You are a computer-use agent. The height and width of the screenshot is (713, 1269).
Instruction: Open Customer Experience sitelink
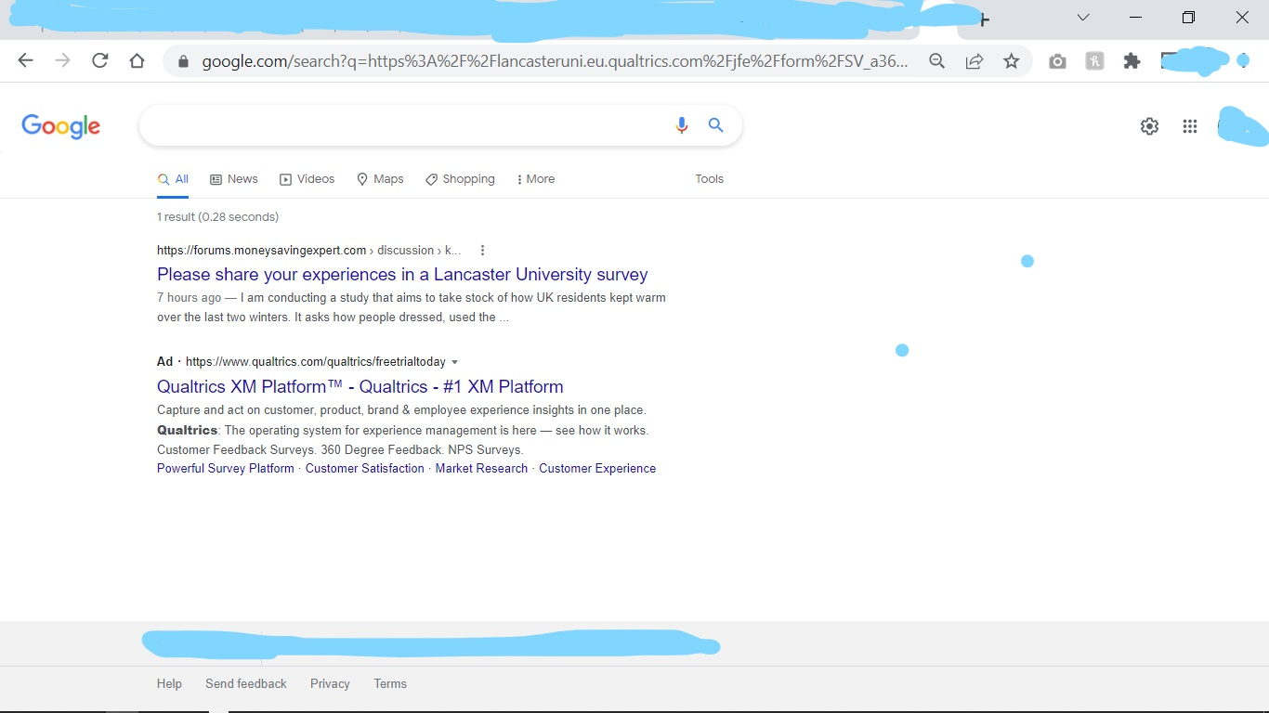point(597,469)
